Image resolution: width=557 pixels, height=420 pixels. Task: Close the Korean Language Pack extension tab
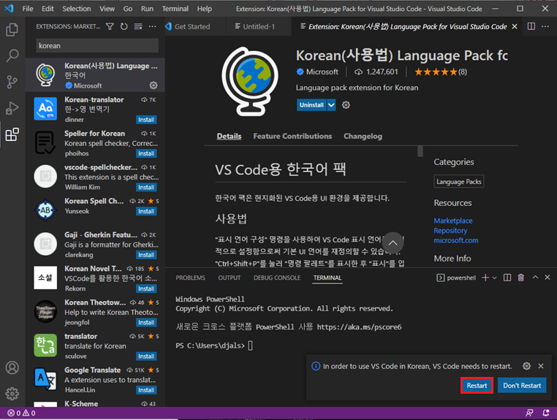pyautogui.click(x=515, y=26)
